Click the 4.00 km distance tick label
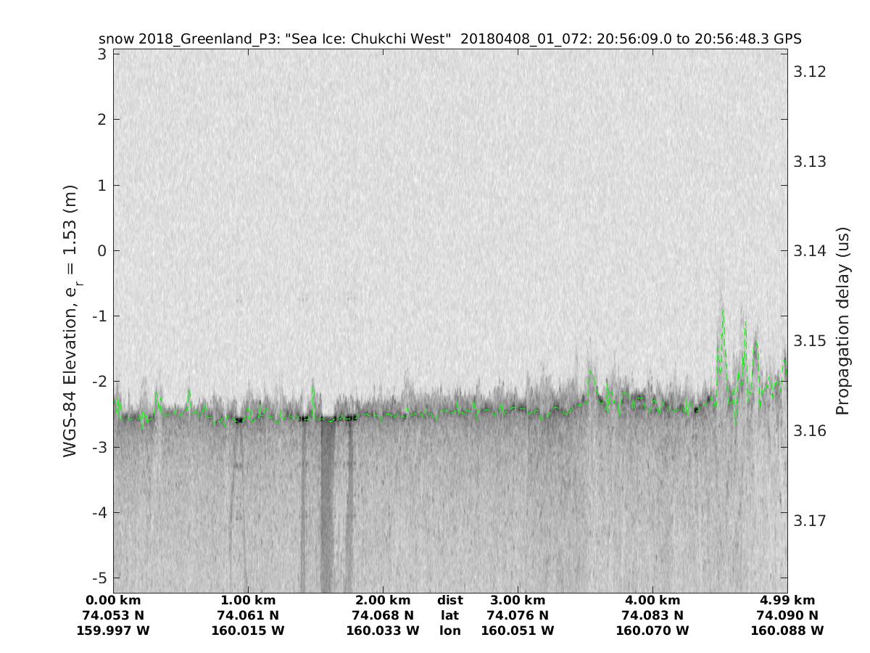Screen dimensions: 870x653 coord(652,600)
